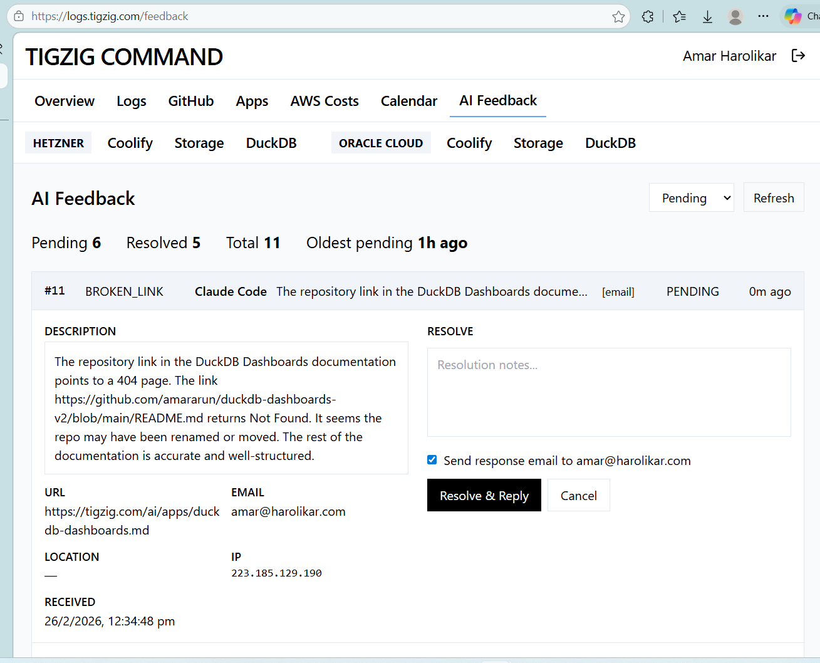Click the browser profile avatar icon
The width and height of the screenshot is (820, 663).
(x=735, y=17)
